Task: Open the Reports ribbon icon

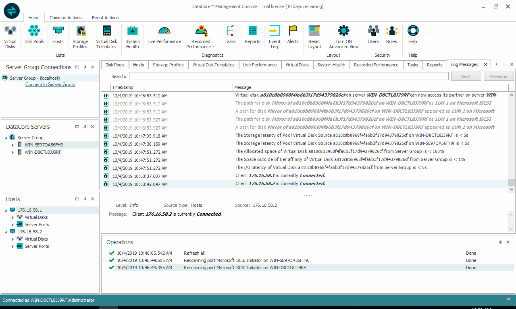Action: point(252,35)
